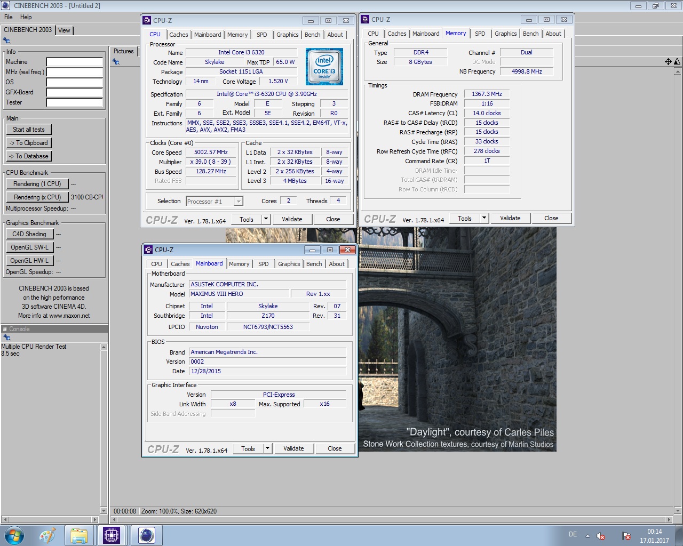This screenshot has height=546, width=683.
Task: Click the Windows Start orb
Action: tap(14, 535)
